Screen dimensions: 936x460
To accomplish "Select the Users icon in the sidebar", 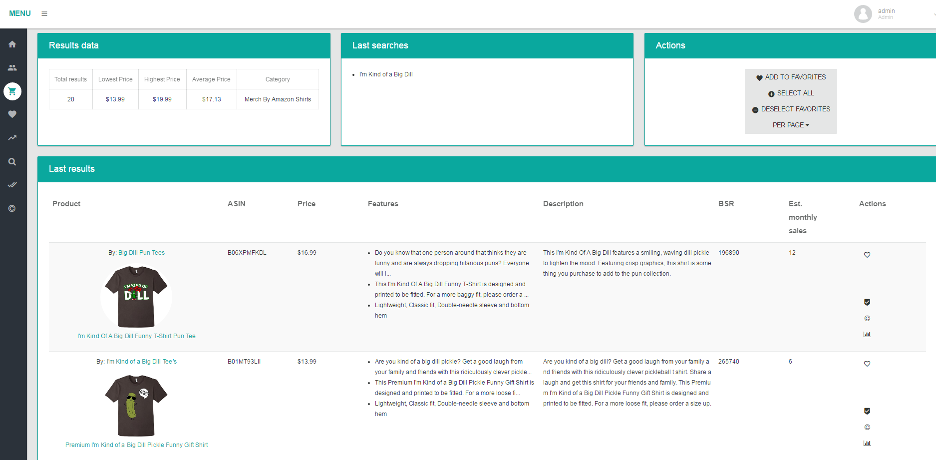I will (x=12, y=67).
